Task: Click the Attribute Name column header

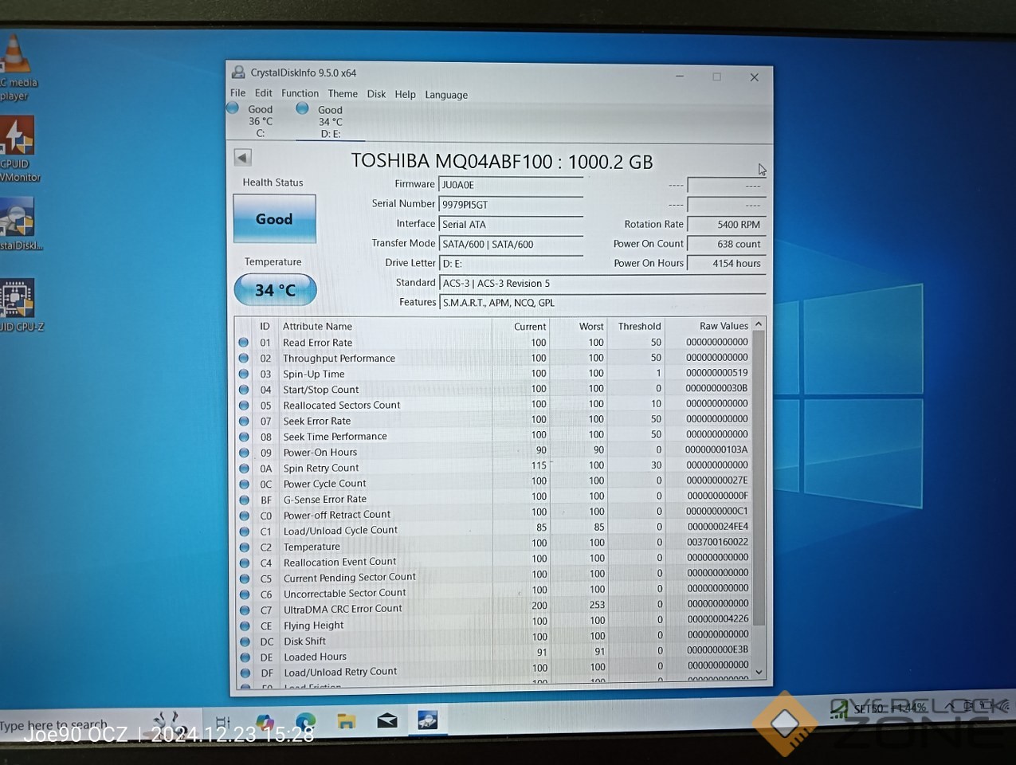Action: pos(317,327)
